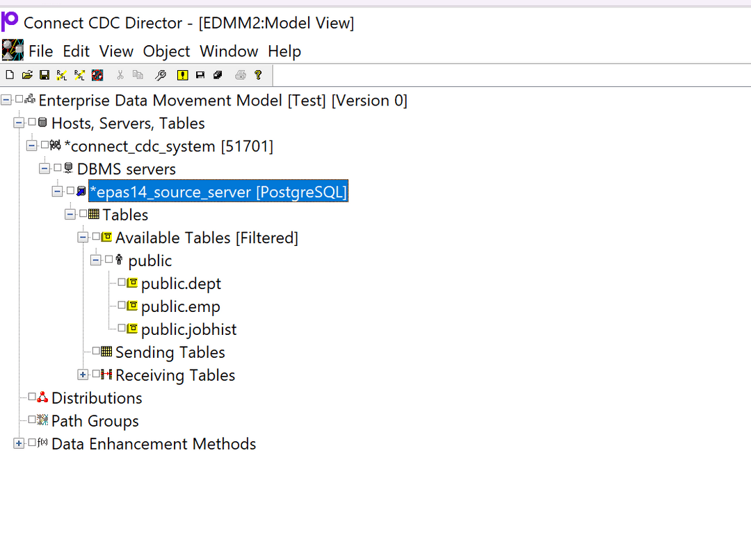The width and height of the screenshot is (751, 535).
Task: Select Available Tables [Filtered] node label
Action: coord(207,238)
